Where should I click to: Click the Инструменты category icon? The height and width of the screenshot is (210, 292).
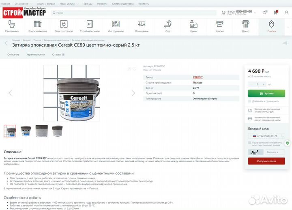pyautogui.click(x=116, y=25)
